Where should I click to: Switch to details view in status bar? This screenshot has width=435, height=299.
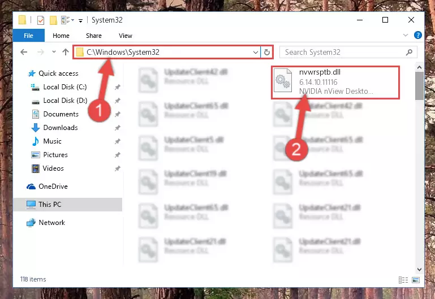403,280
